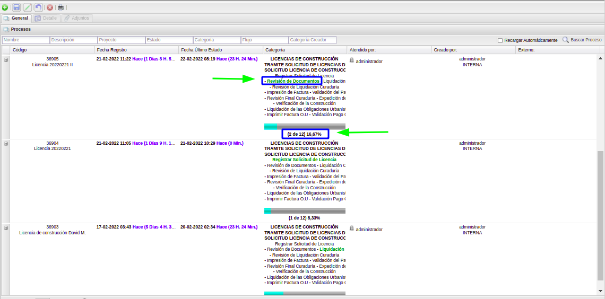
Task: Click lock icon beside administrador in row 36903
Action: point(352,228)
